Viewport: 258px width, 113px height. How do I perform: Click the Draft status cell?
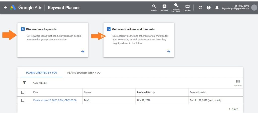(87, 100)
